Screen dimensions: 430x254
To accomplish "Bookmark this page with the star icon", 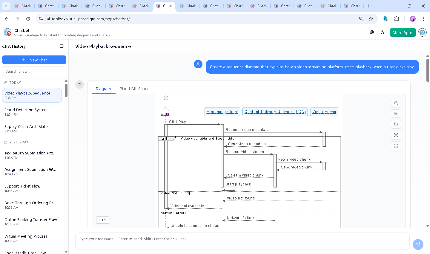I will click(x=371, y=19).
